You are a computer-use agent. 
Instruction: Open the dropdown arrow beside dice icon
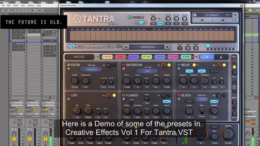tap(121, 46)
